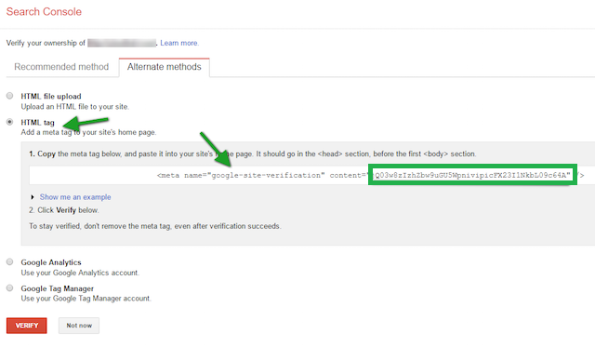595x347 pixels.
Task: Click the red VERIFY button
Action: point(27,326)
